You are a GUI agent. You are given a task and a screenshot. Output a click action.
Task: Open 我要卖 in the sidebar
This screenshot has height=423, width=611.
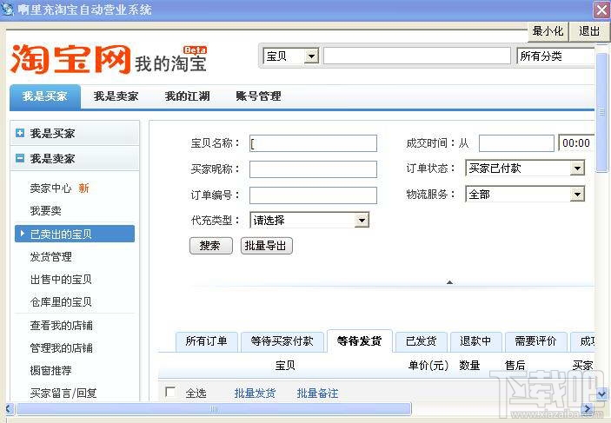pyautogui.click(x=46, y=211)
